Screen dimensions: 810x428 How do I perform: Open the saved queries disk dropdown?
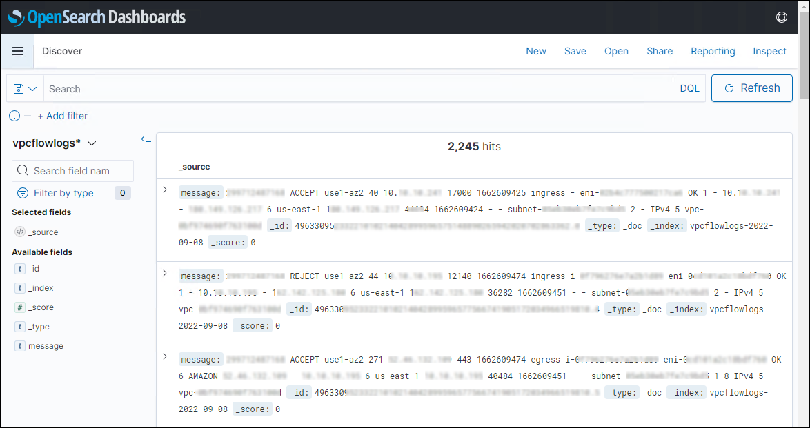point(25,89)
